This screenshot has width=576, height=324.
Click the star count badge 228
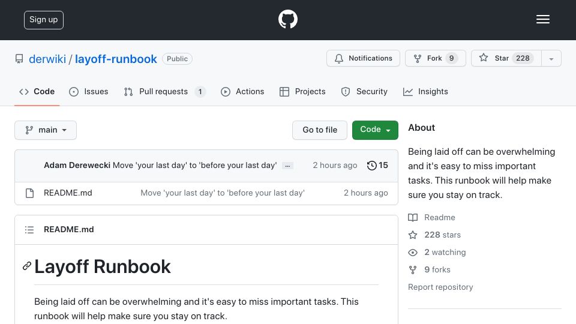[x=523, y=58]
